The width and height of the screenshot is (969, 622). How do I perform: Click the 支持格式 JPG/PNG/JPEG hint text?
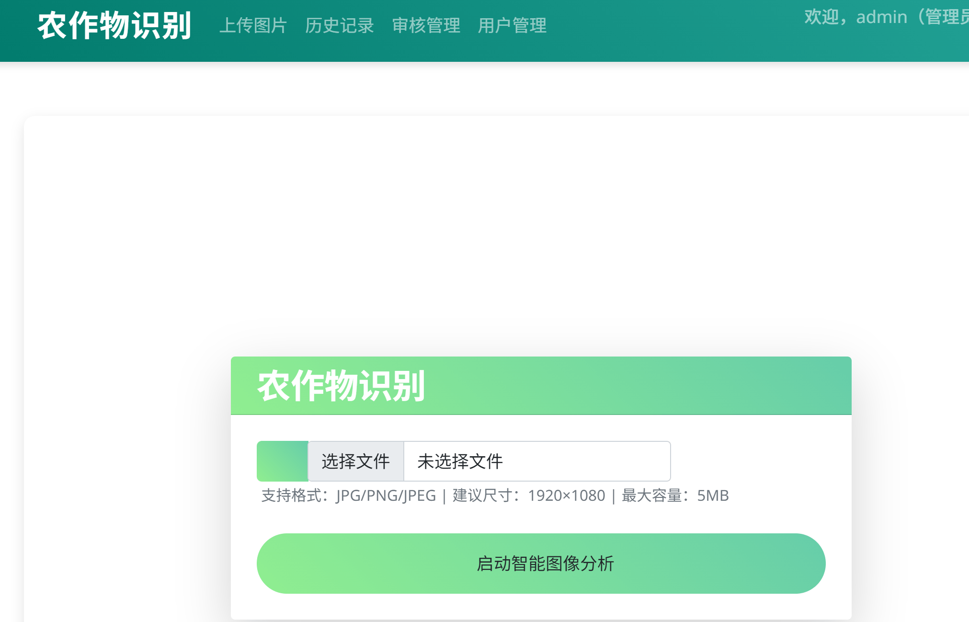349,495
